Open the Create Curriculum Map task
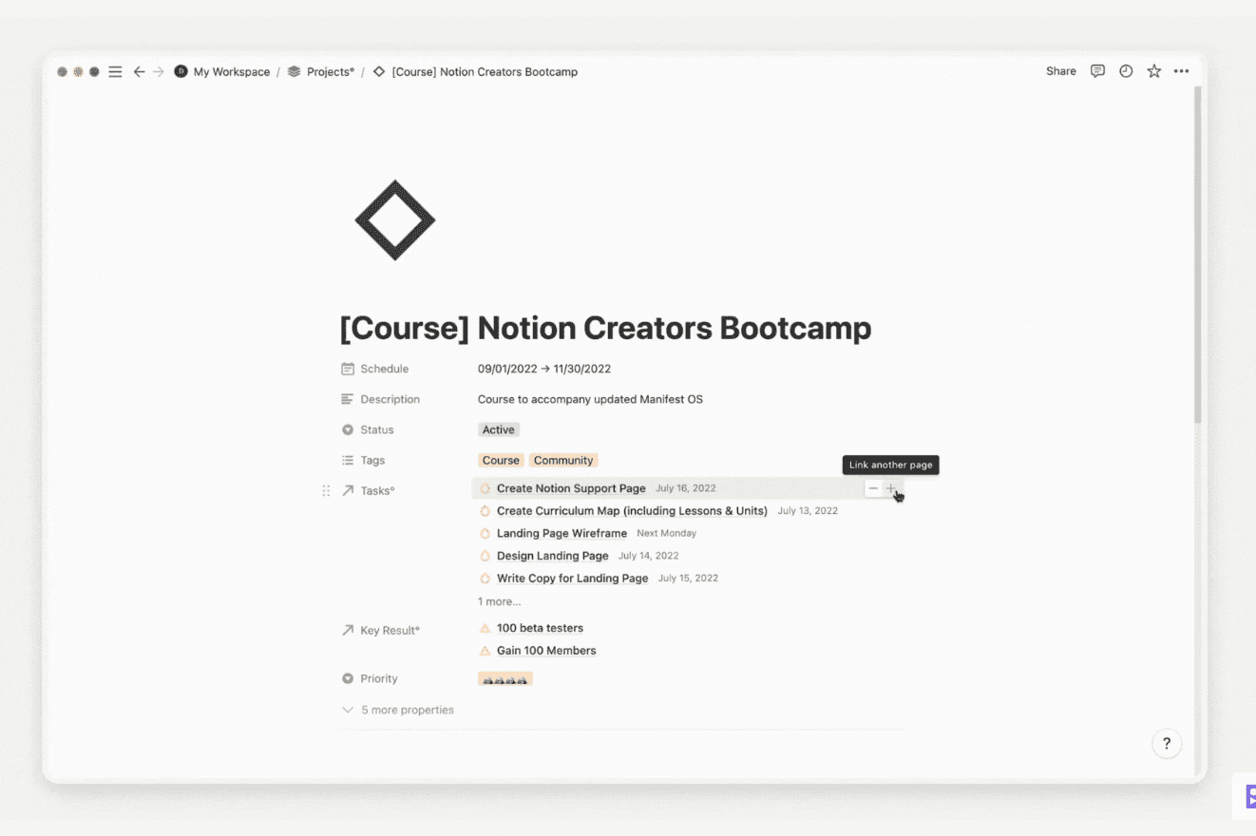The image size is (1256, 836). (x=632, y=511)
